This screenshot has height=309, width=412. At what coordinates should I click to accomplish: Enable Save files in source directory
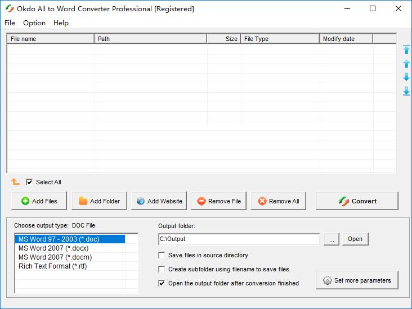[x=162, y=255]
